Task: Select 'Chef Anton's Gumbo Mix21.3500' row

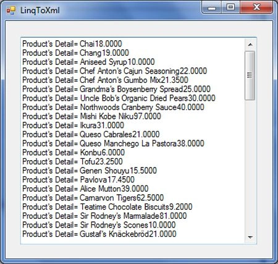Action: coord(133,80)
